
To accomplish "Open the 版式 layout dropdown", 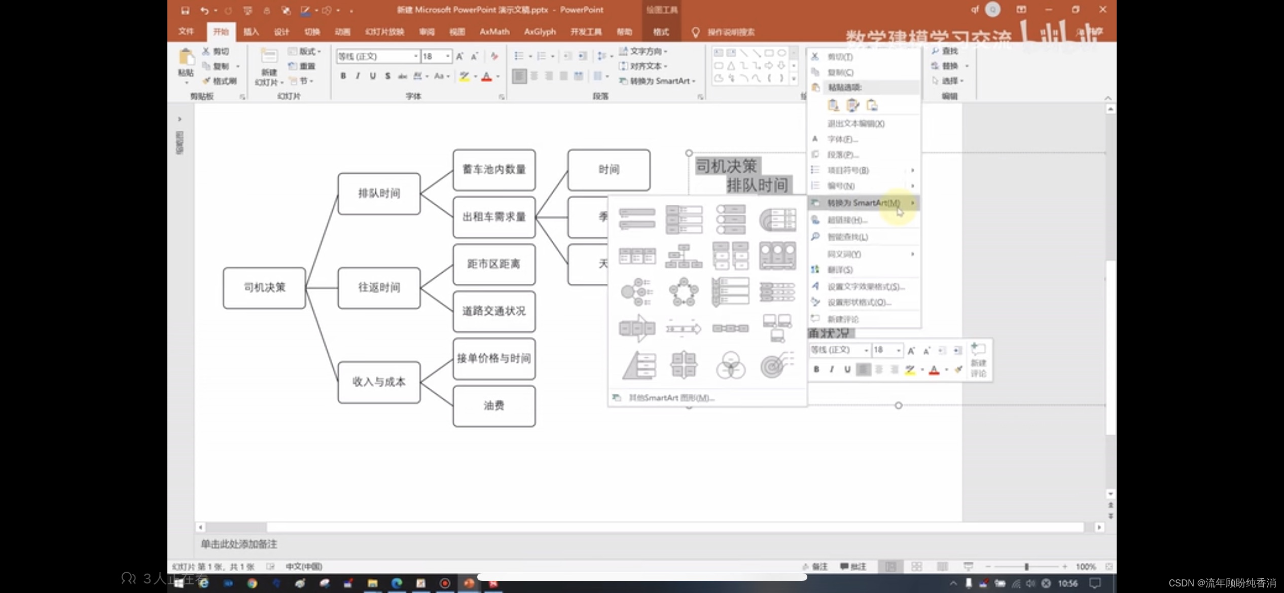I will 304,51.
